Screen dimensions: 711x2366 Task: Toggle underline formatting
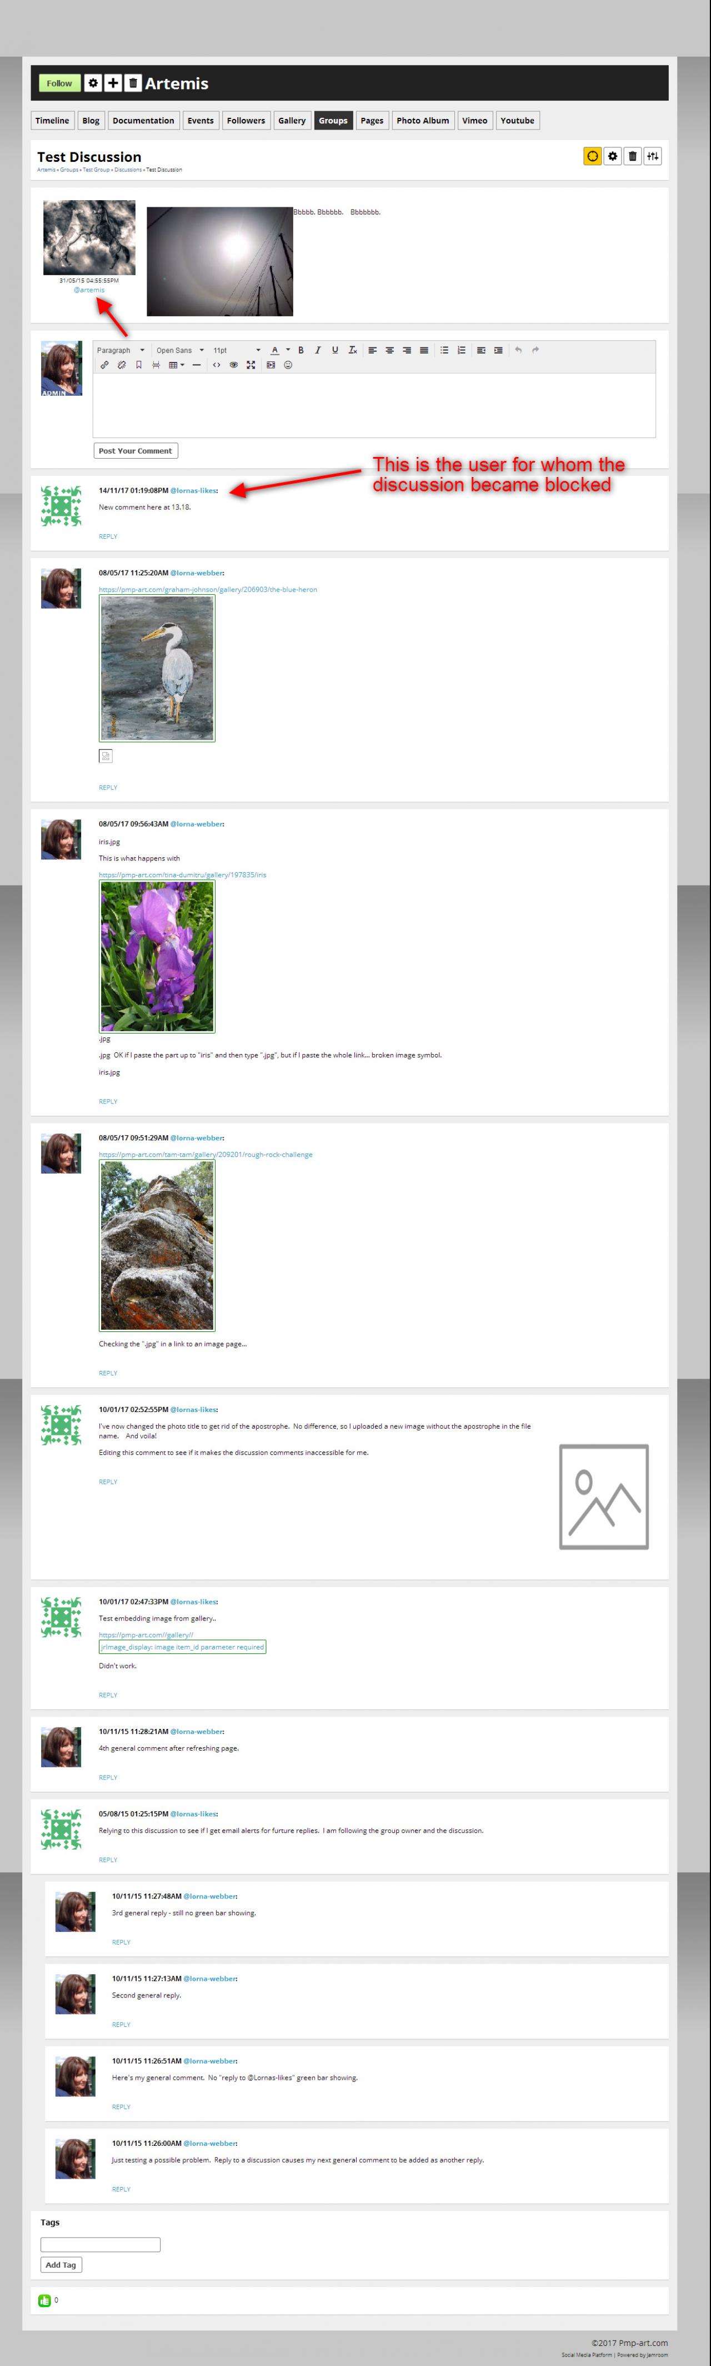point(335,350)
